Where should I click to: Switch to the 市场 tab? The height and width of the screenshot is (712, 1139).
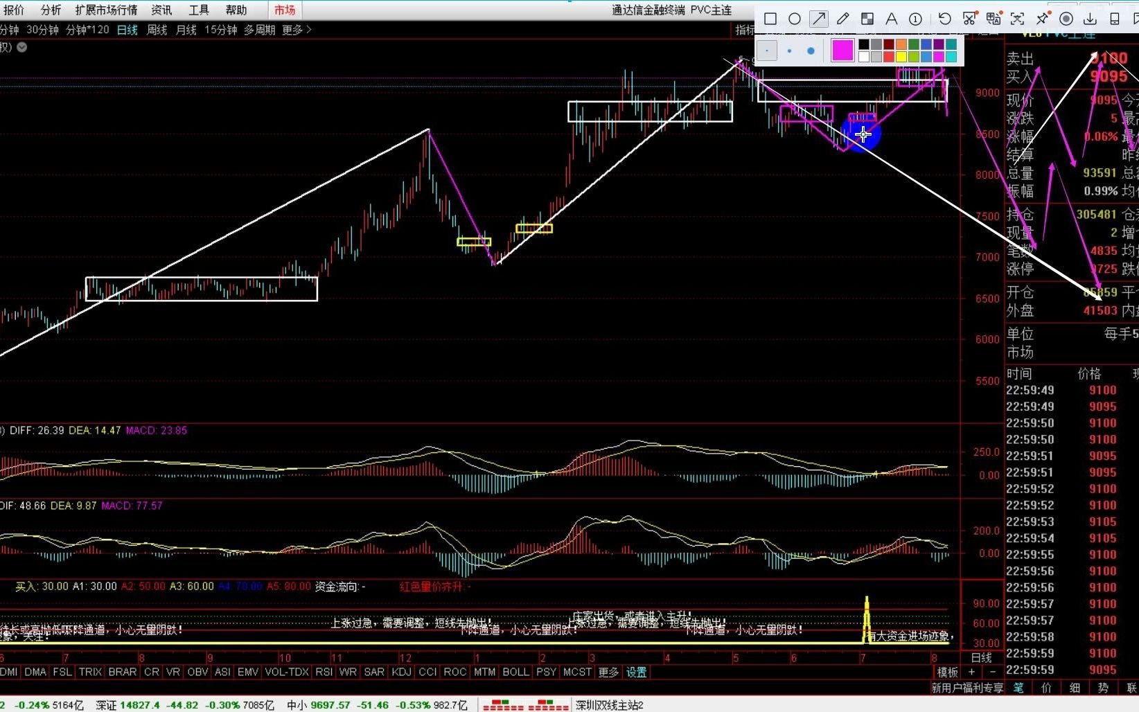[x=285, y=10]
